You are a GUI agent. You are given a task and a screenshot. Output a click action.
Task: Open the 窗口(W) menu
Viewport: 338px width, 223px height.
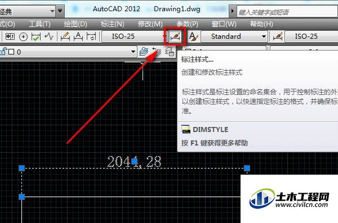click(x=224, y=24)
